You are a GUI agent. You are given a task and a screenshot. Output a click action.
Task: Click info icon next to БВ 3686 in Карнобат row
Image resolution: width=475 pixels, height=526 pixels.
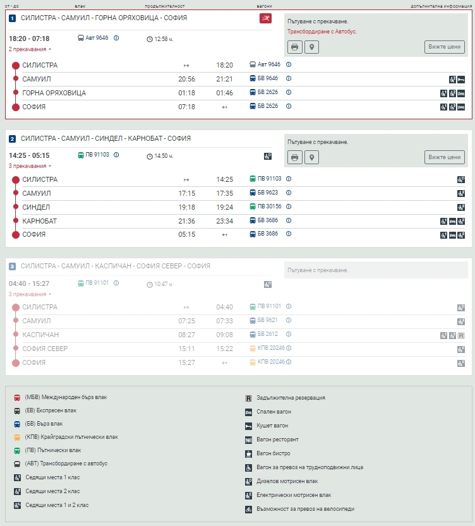pyautogui.click(x=289, y=221)
